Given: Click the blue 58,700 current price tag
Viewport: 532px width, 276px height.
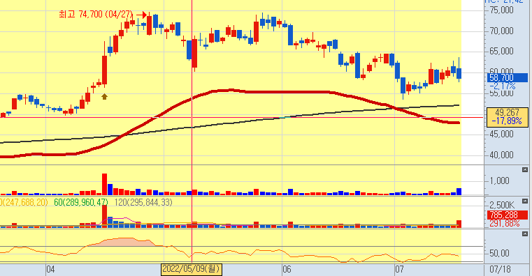Looking at the screenshot, I should (x=508, y=78).
